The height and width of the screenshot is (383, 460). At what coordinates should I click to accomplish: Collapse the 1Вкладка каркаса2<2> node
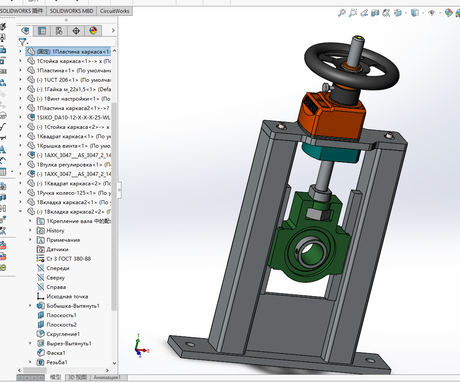[x=21, y=211]
